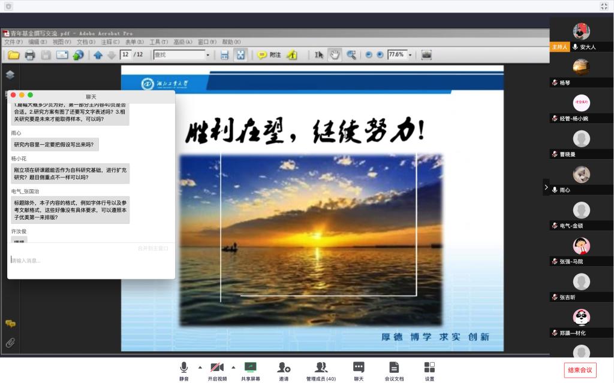Open 会议文档 meeting documents
The width and height of the screenshot is (614, 383).
(x=394, y=370)
